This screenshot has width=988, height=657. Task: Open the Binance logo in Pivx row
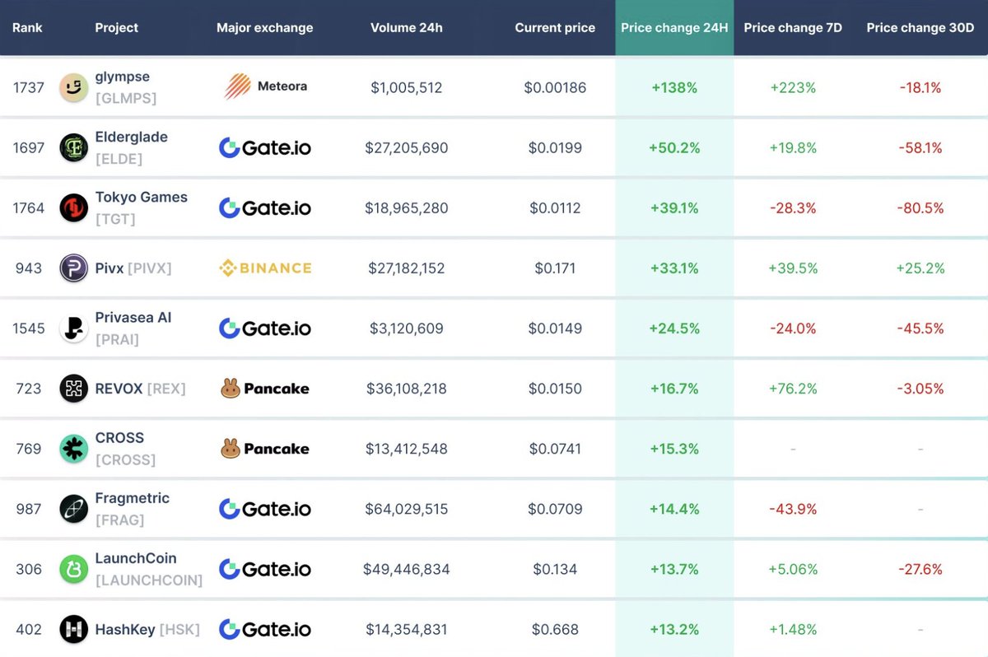click(265, 268)
